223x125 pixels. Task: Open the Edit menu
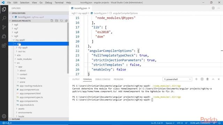[x=15, y=2]
